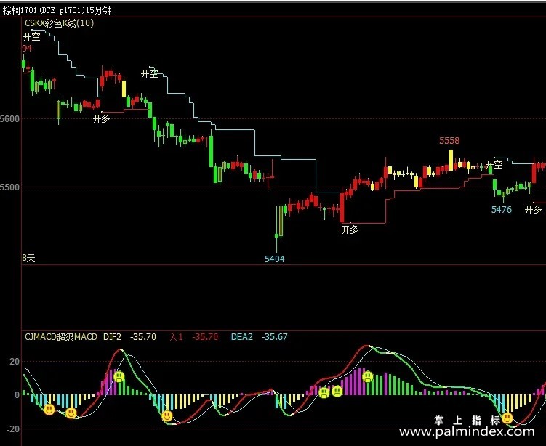Viewport: 546px width, 446px height.
Task: Click the DEA2 label
Action: (x=241, y=337)
